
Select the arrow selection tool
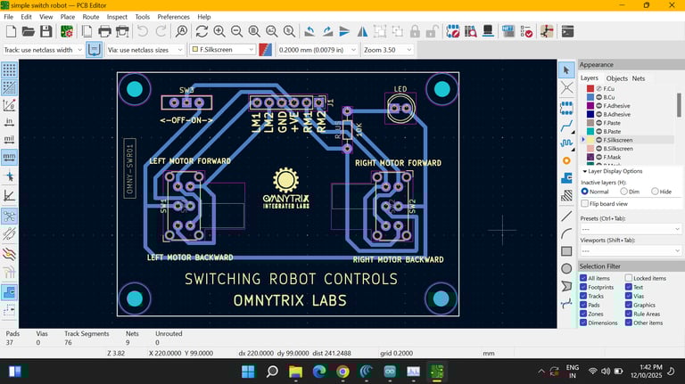point(566,69)
